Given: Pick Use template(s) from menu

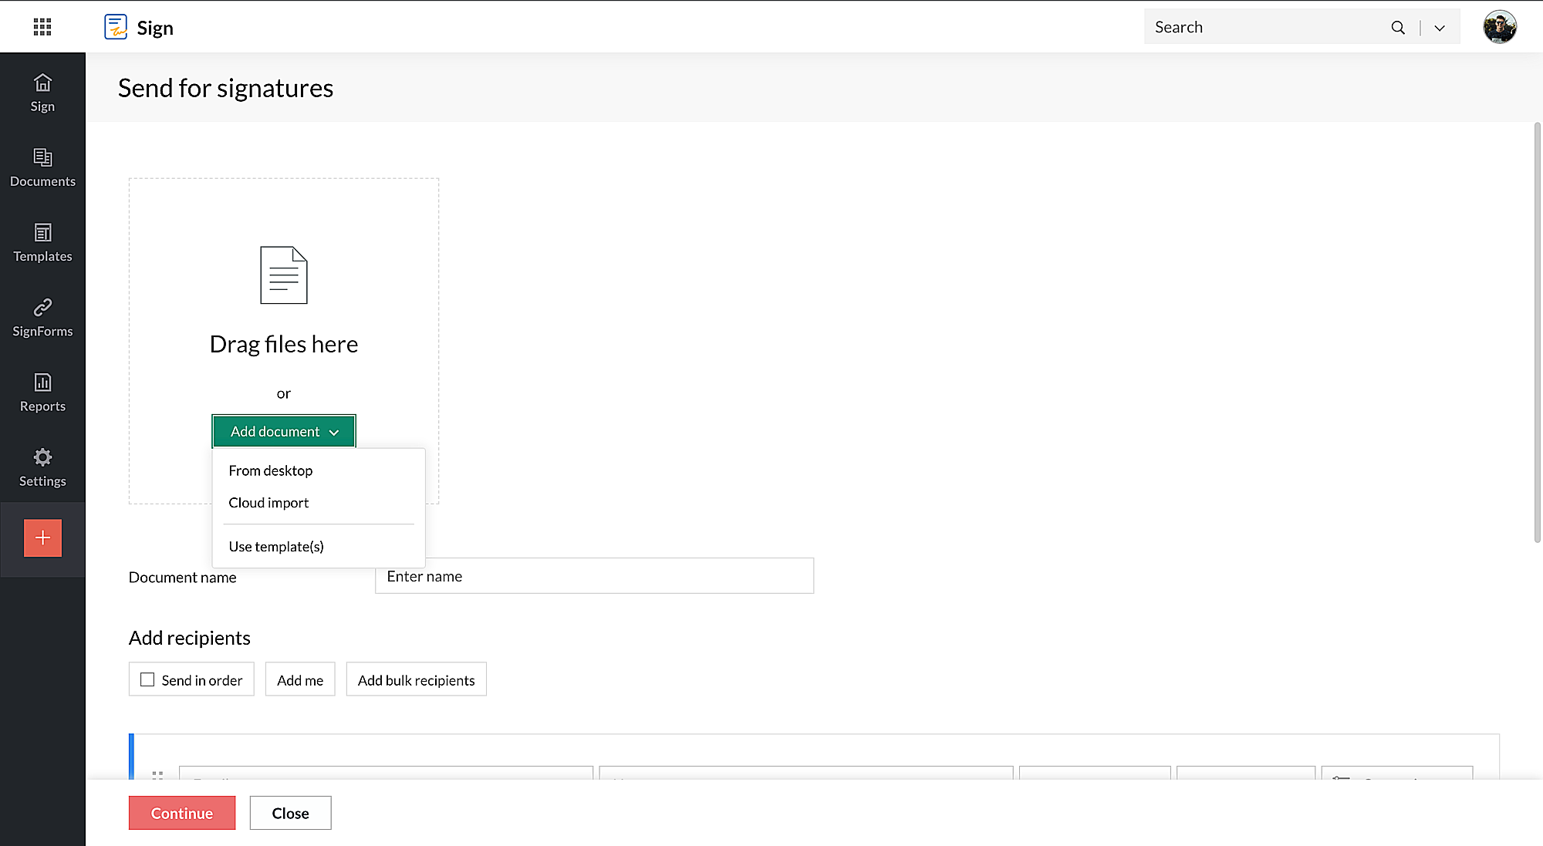Looking at the screenshot, I should point(276,547).
